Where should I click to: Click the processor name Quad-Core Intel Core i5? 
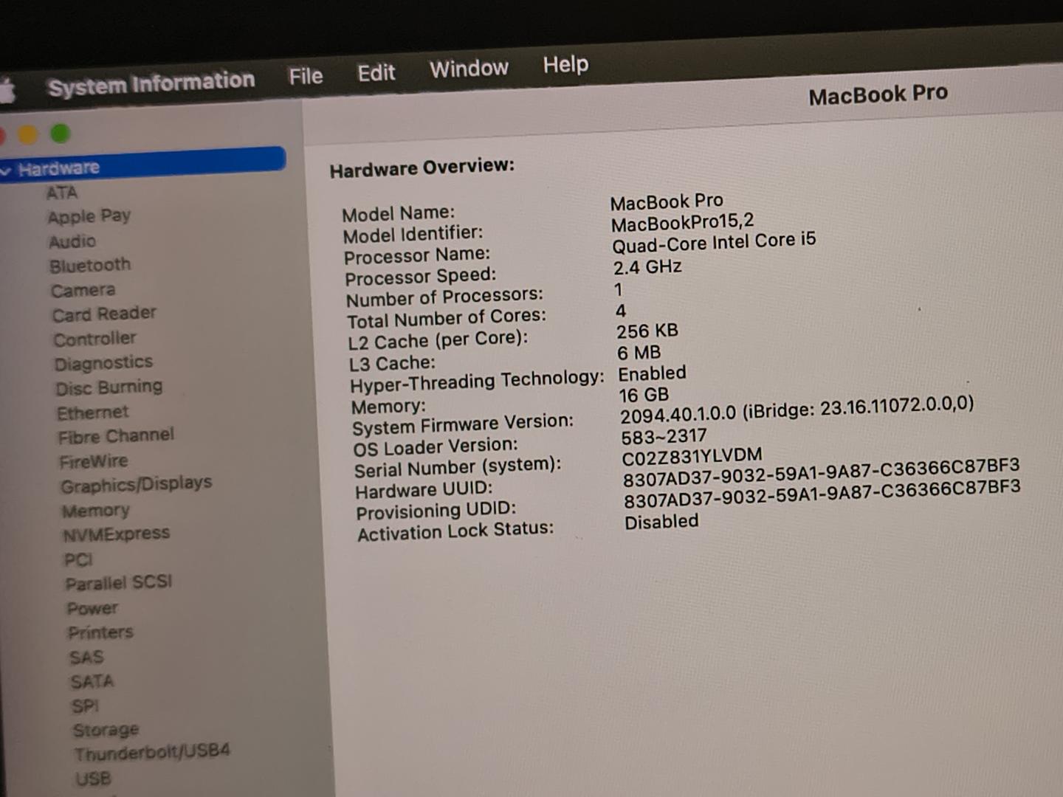click(x=715, y=242)
